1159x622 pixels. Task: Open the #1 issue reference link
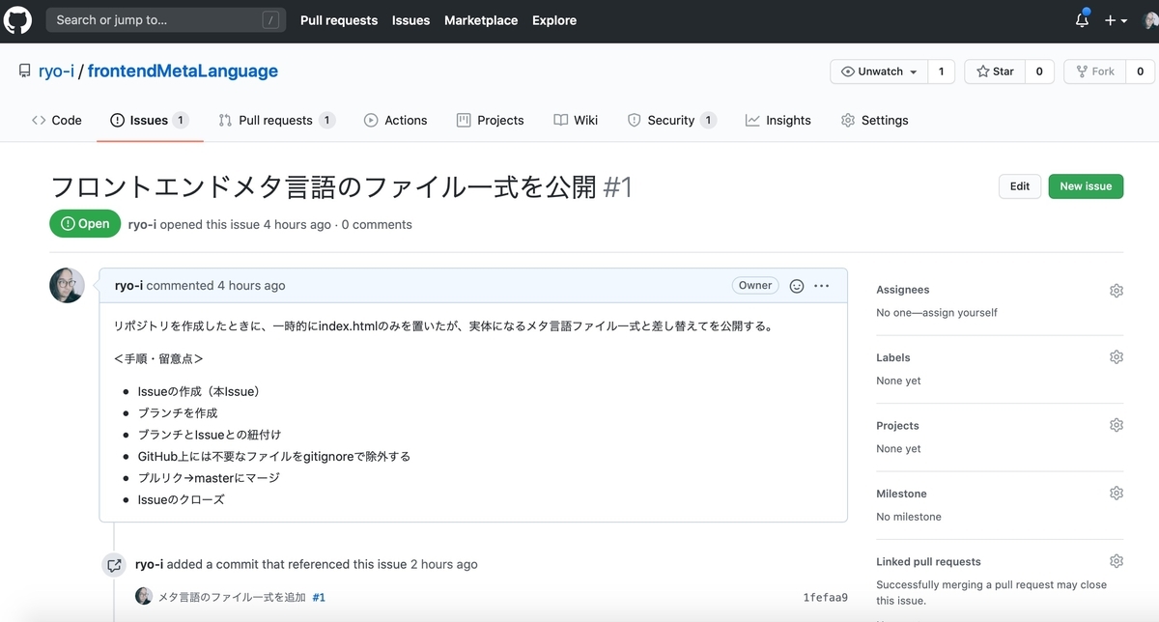pyautogui.click(x=319, y=598)
